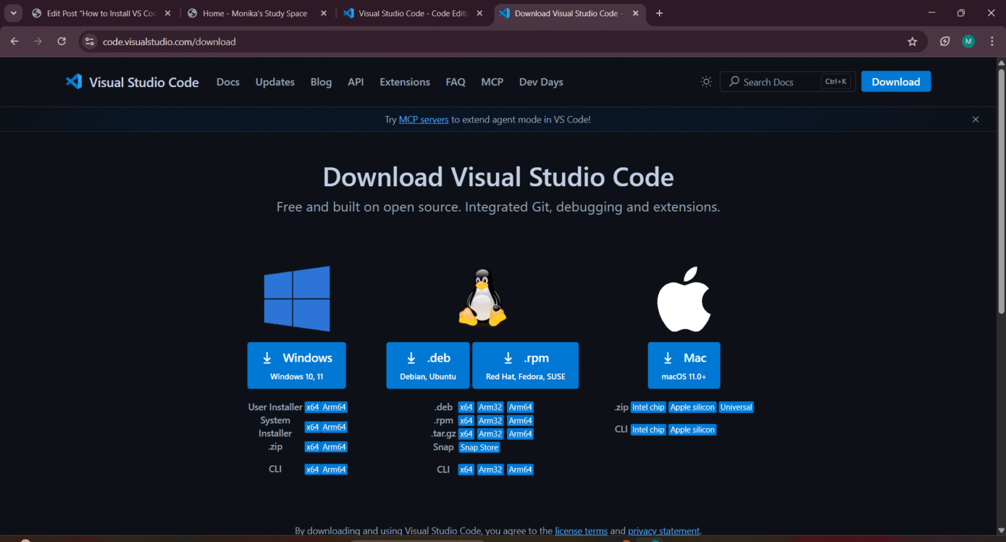
Task: Reload the page with the refresh icon
Action: 62,41
